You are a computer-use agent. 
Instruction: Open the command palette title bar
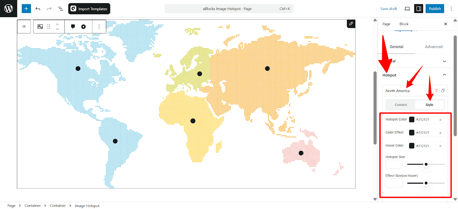[229, 9]
